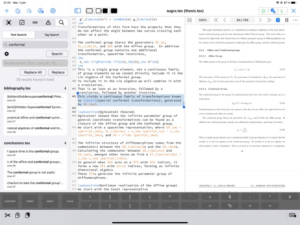Click the Search button
The width and height of the screenshot is (300, 225).
(x=57, y=54)
